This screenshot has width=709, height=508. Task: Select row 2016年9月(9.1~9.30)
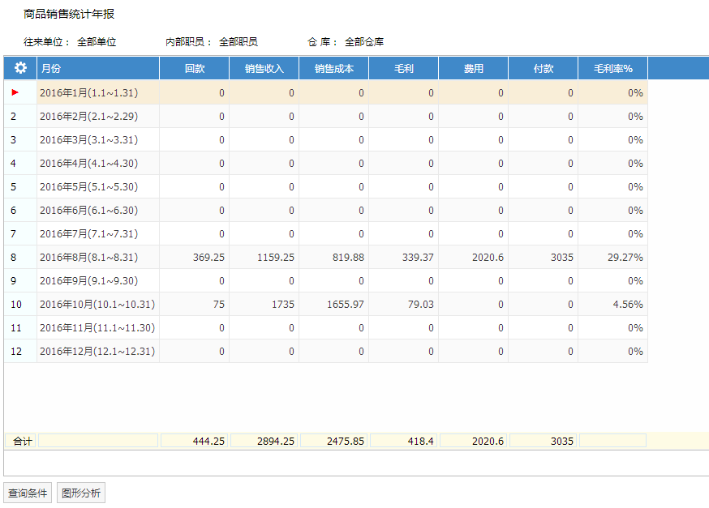click(x=326, y=280)
